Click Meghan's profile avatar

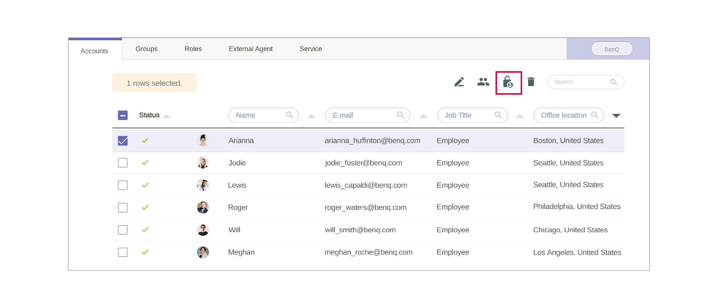pos(203,252)
